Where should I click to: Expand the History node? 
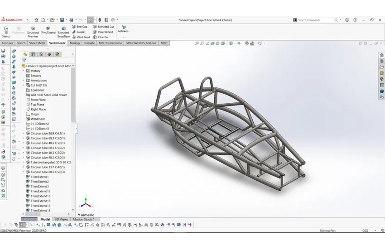tap(23, 71)
